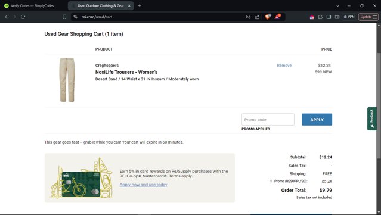Image resolution: width=381 pixels, height=215 pixels.
Task: Click the VPN button
Action: (349, 17)
